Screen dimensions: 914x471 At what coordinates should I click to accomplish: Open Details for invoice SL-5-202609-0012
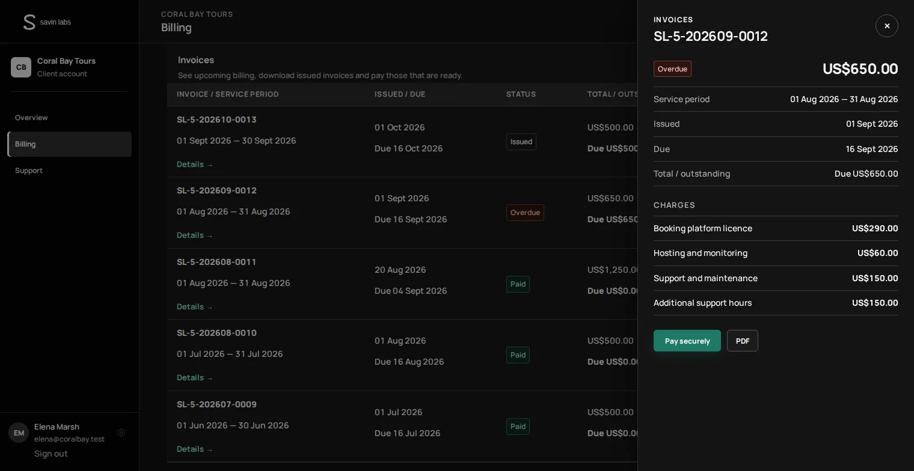click(195, 235)
